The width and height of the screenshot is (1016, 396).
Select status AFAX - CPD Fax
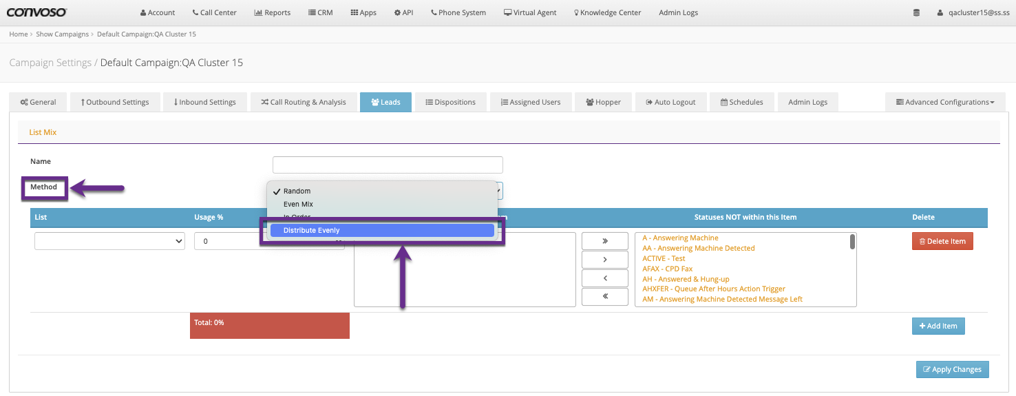tap(667, 269)
